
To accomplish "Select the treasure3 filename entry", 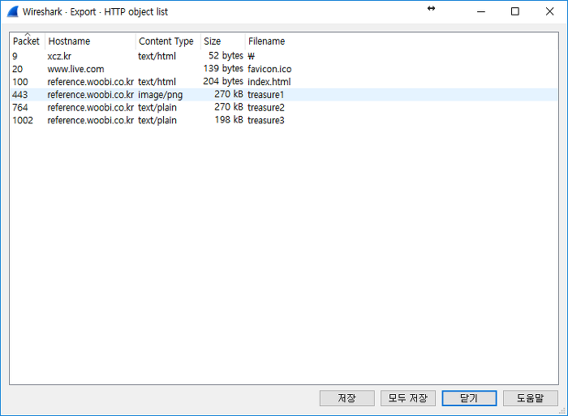I will point(266,120).
